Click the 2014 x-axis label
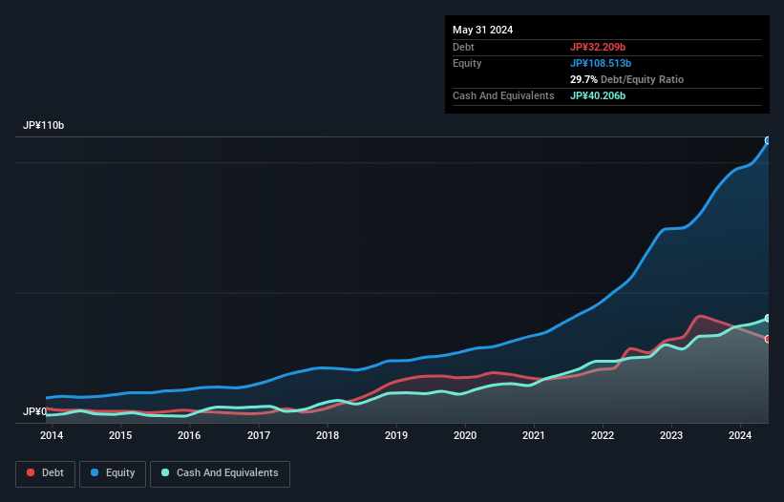Screen dimensions: 784x502 coord(52,435)
